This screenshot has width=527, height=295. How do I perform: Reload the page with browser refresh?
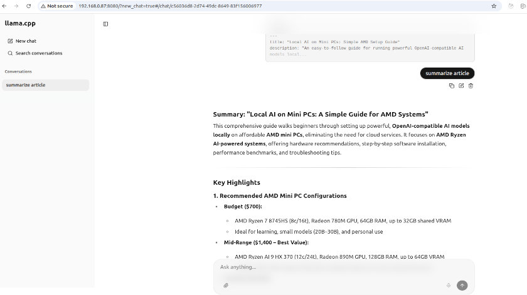point(28,6)
